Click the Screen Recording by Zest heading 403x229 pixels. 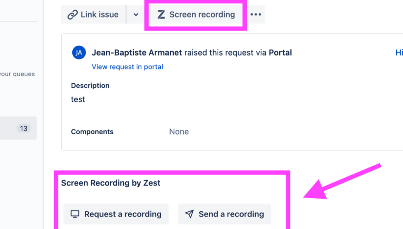tap(111, 183)
